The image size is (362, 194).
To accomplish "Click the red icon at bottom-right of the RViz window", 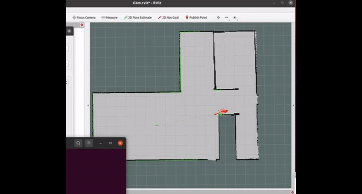I will 292,192.
